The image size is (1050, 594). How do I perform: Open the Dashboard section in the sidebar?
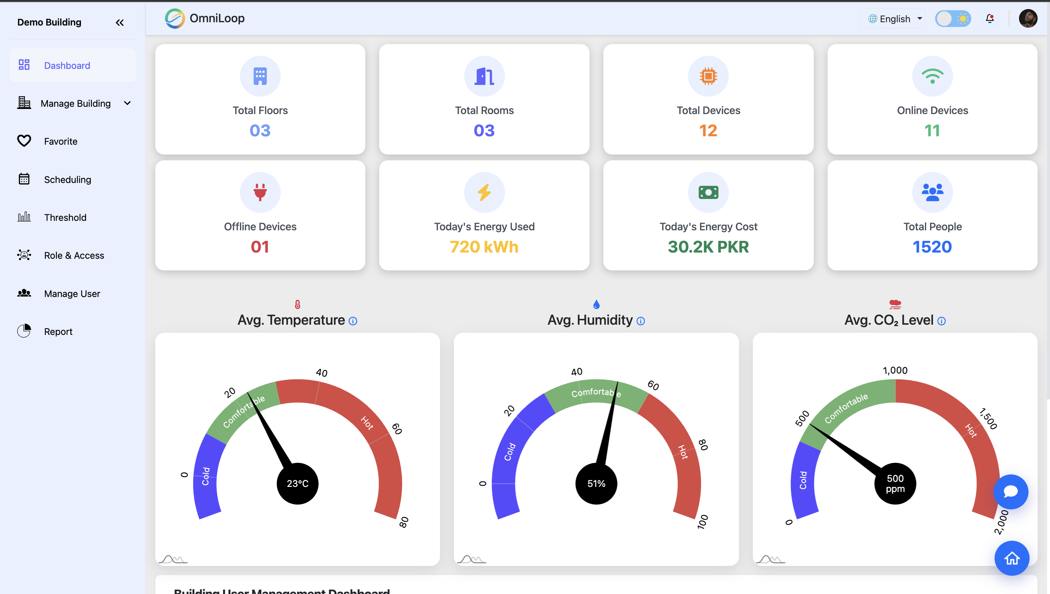pos(67,65)
